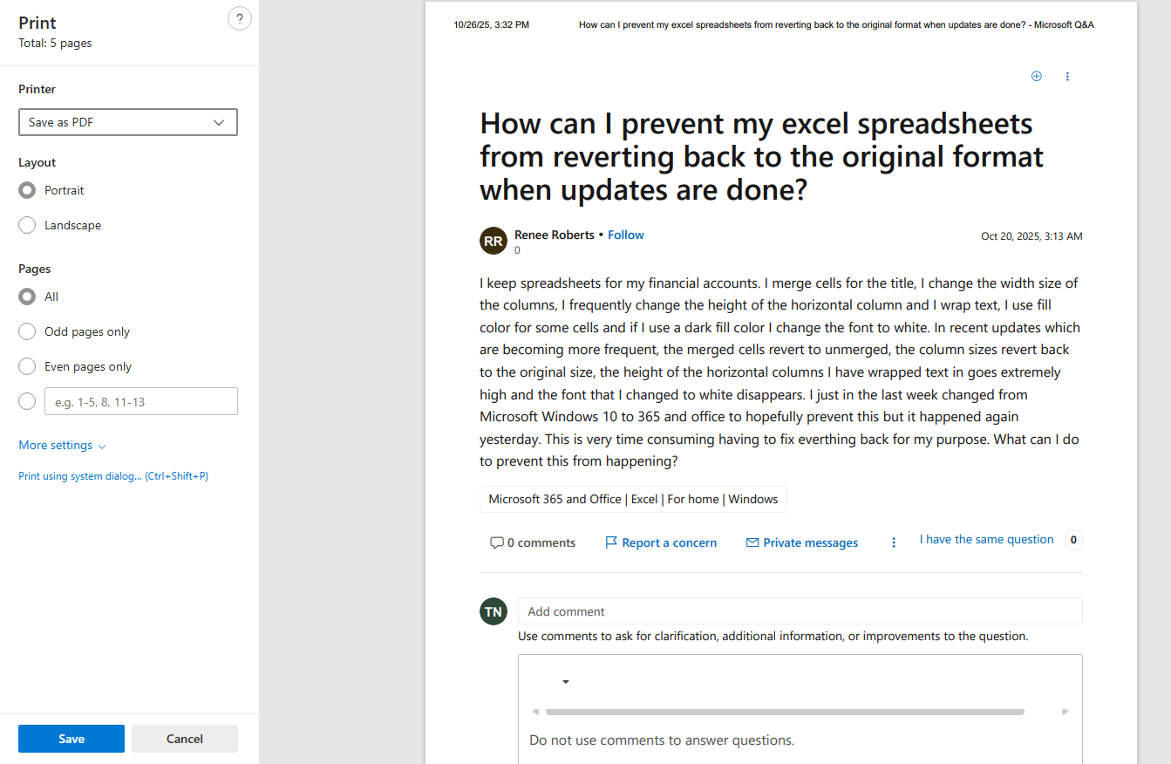Click the TN user avatar
The height and width of the screenshot is (764, 1171).
pyautogui.click(x=494, y=611)
